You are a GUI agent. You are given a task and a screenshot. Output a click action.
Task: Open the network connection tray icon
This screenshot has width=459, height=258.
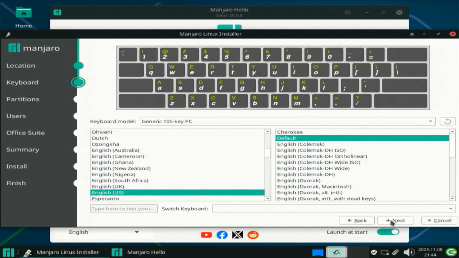(384, 252)
